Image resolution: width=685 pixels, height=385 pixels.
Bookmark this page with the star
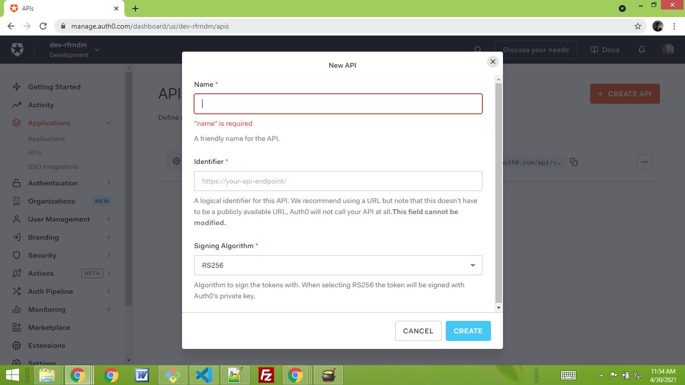click(x=638, y=26)
